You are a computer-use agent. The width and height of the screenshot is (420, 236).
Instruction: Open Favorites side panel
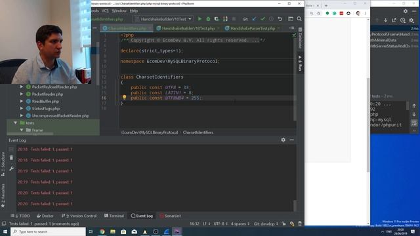[3, 195]
